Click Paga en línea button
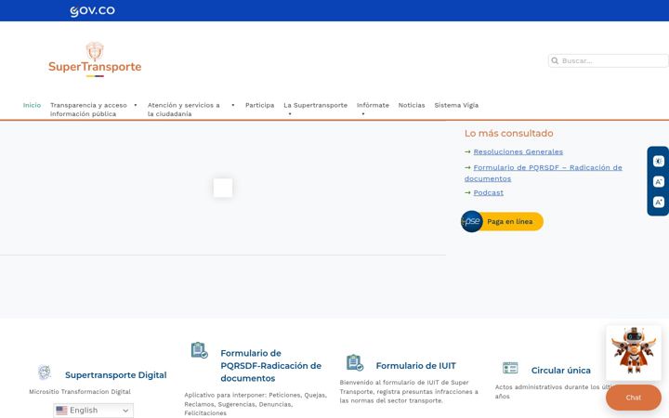 pos(502,221)
